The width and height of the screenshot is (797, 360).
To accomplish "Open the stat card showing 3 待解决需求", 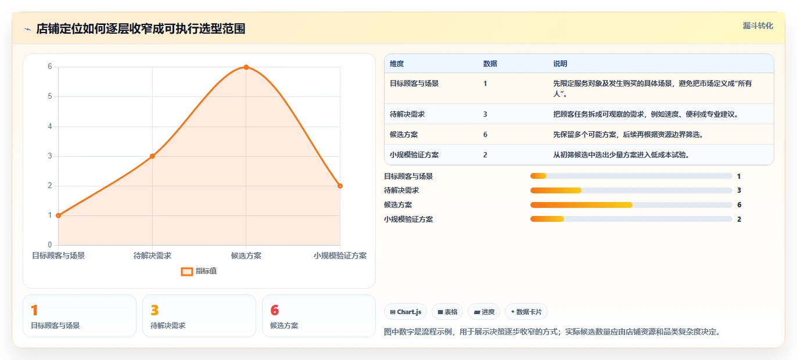I will [x=199, y=316].
